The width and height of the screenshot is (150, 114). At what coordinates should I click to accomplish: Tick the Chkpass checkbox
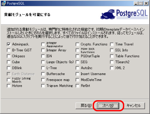click(9, 56)
